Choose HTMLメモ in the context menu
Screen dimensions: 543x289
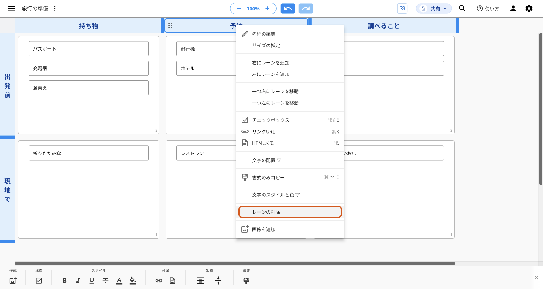coord(290,143)
